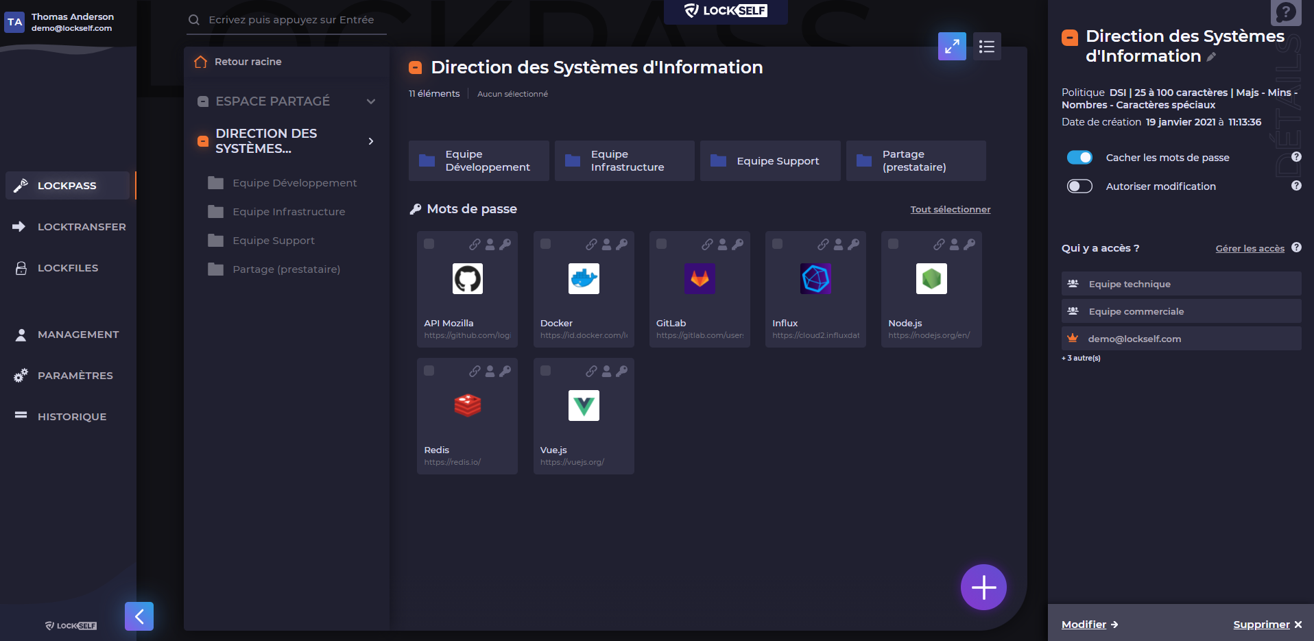Enable Autoriser modification toggle

(1079, 186)
